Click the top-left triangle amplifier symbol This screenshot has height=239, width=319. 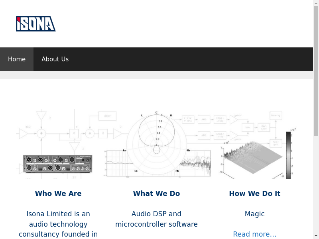[41, 116]
